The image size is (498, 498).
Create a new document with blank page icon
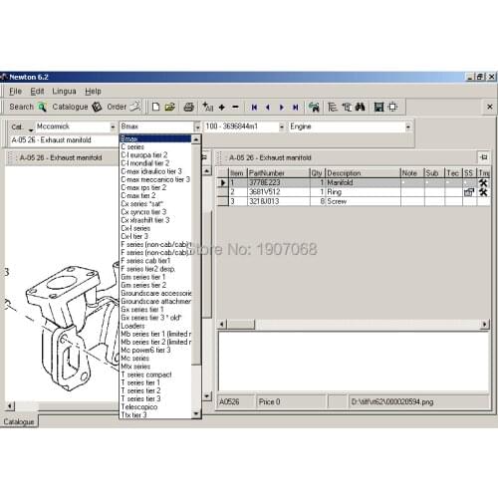155,107
